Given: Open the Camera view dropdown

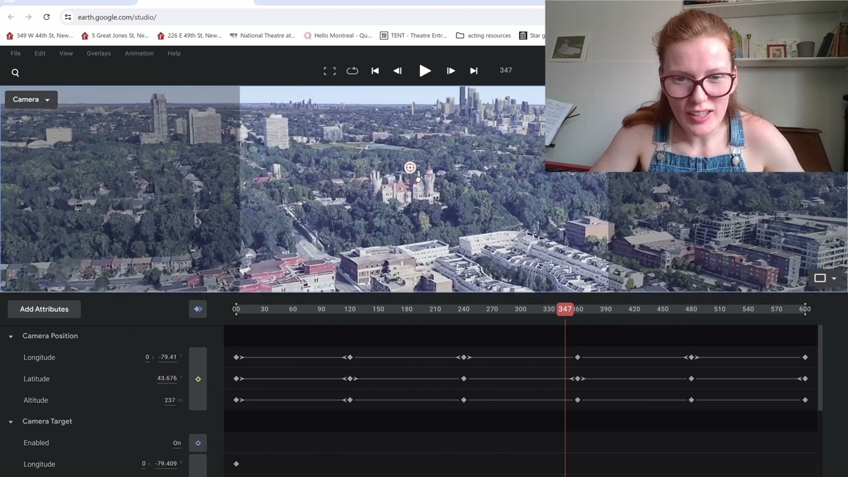Looking at the screenshot, I should coord(31,99).
